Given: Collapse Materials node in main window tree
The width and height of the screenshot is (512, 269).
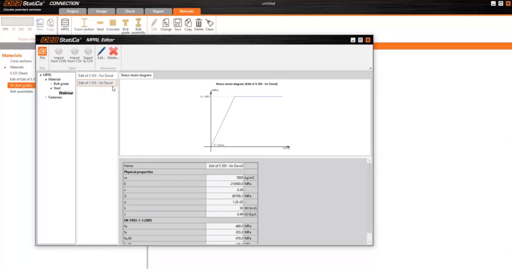Looking at the screenshot, I should pos(6,67).
